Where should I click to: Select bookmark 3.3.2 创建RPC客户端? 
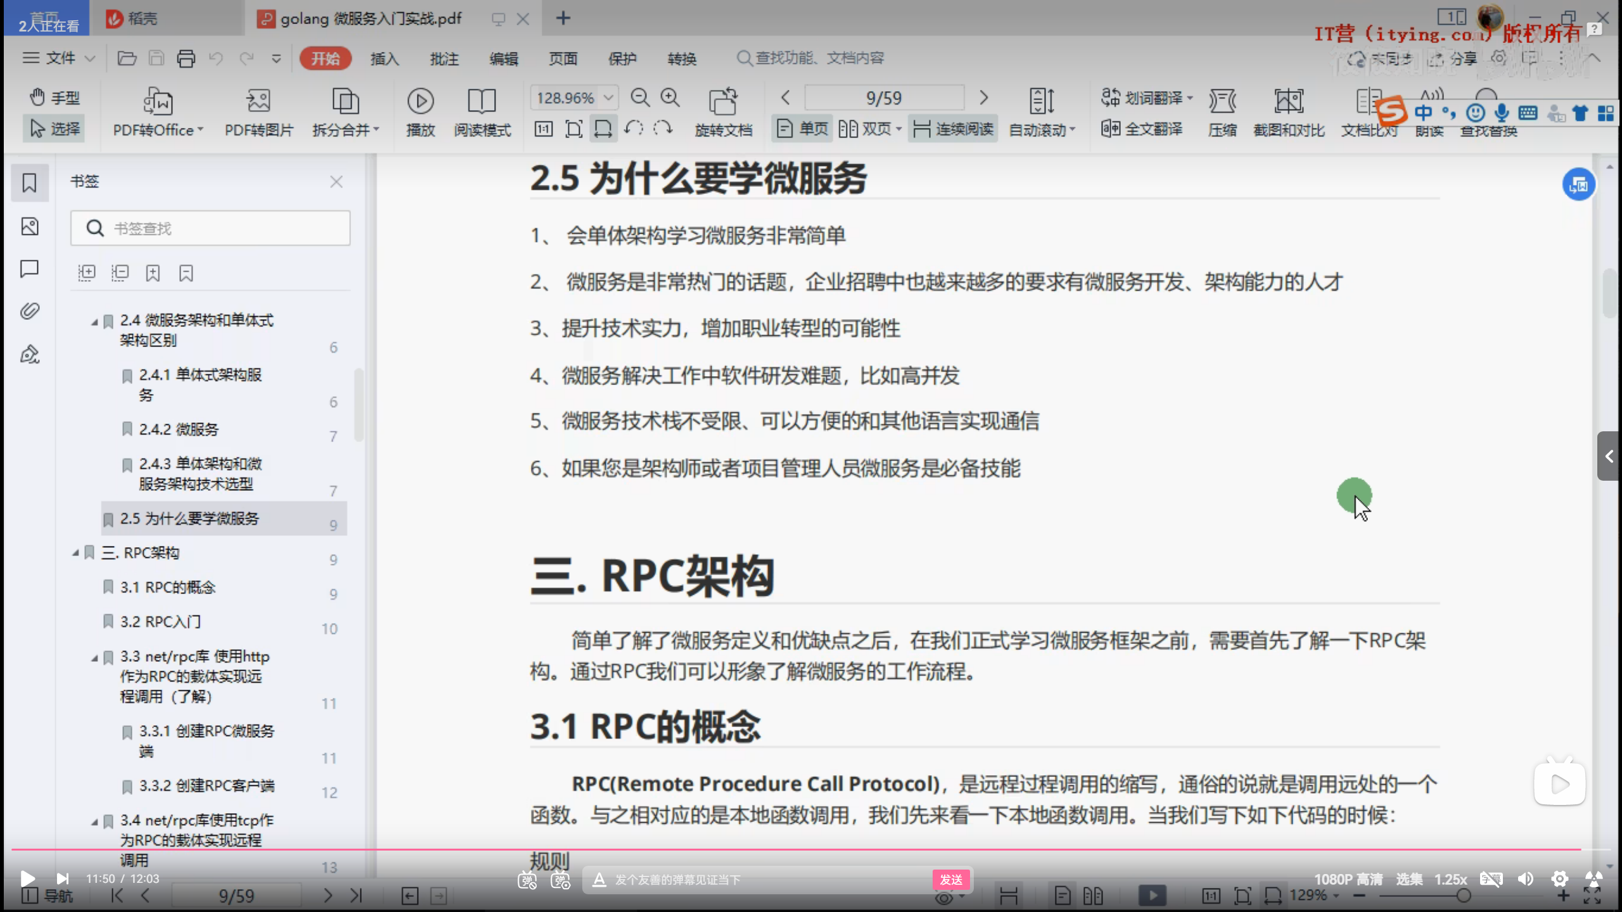coord(207,786)
